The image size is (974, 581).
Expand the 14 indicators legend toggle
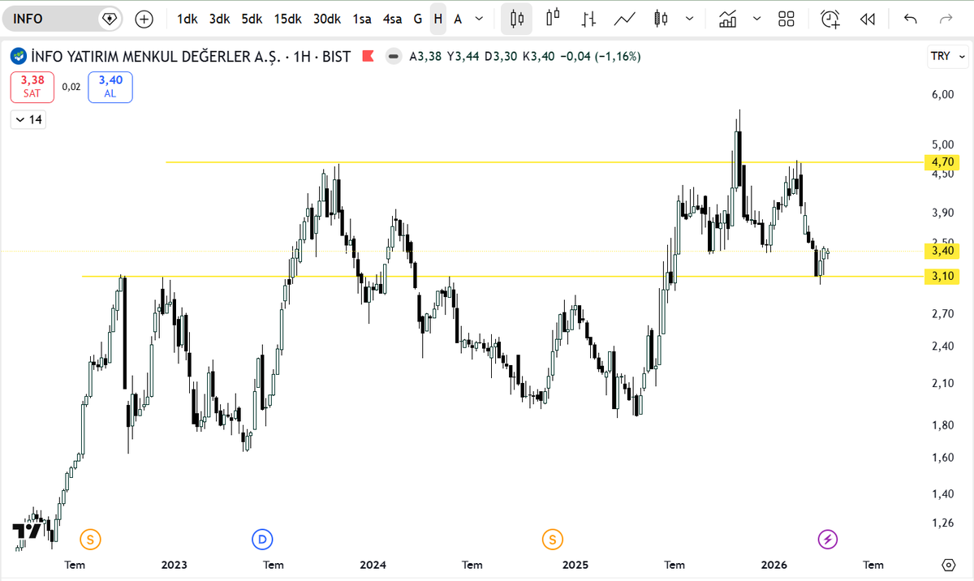tap(28, 120)
